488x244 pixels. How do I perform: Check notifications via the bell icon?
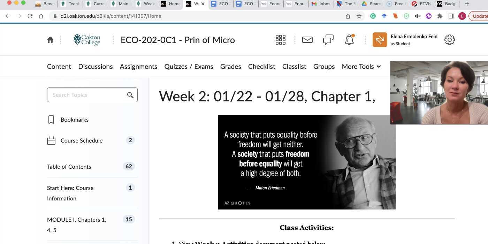coord(349,39)
